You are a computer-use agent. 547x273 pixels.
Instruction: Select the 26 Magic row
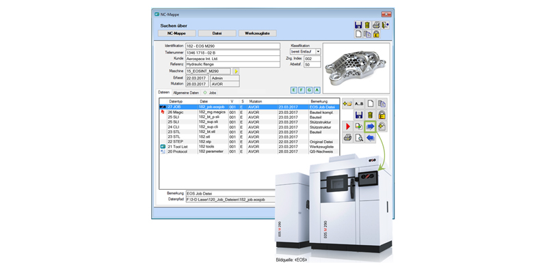pos(249,113)
